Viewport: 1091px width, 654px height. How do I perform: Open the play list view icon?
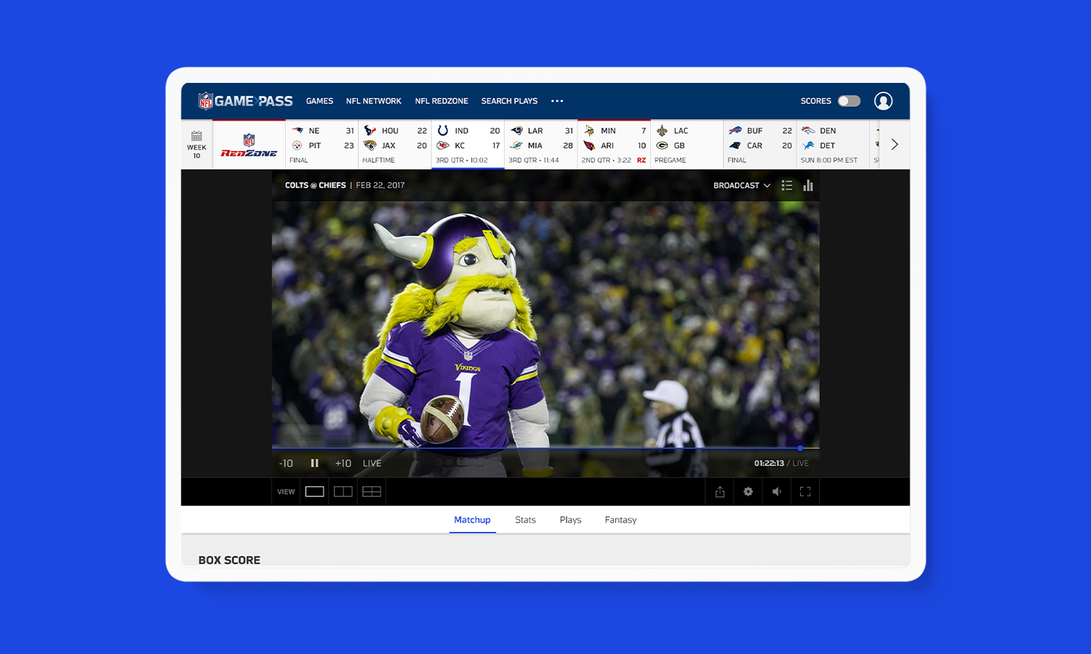(x=786, y=186)
